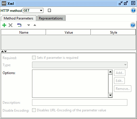Switch to the Representations tab
The height and width of the screenshot is (119, 137).
click(51, 18)
